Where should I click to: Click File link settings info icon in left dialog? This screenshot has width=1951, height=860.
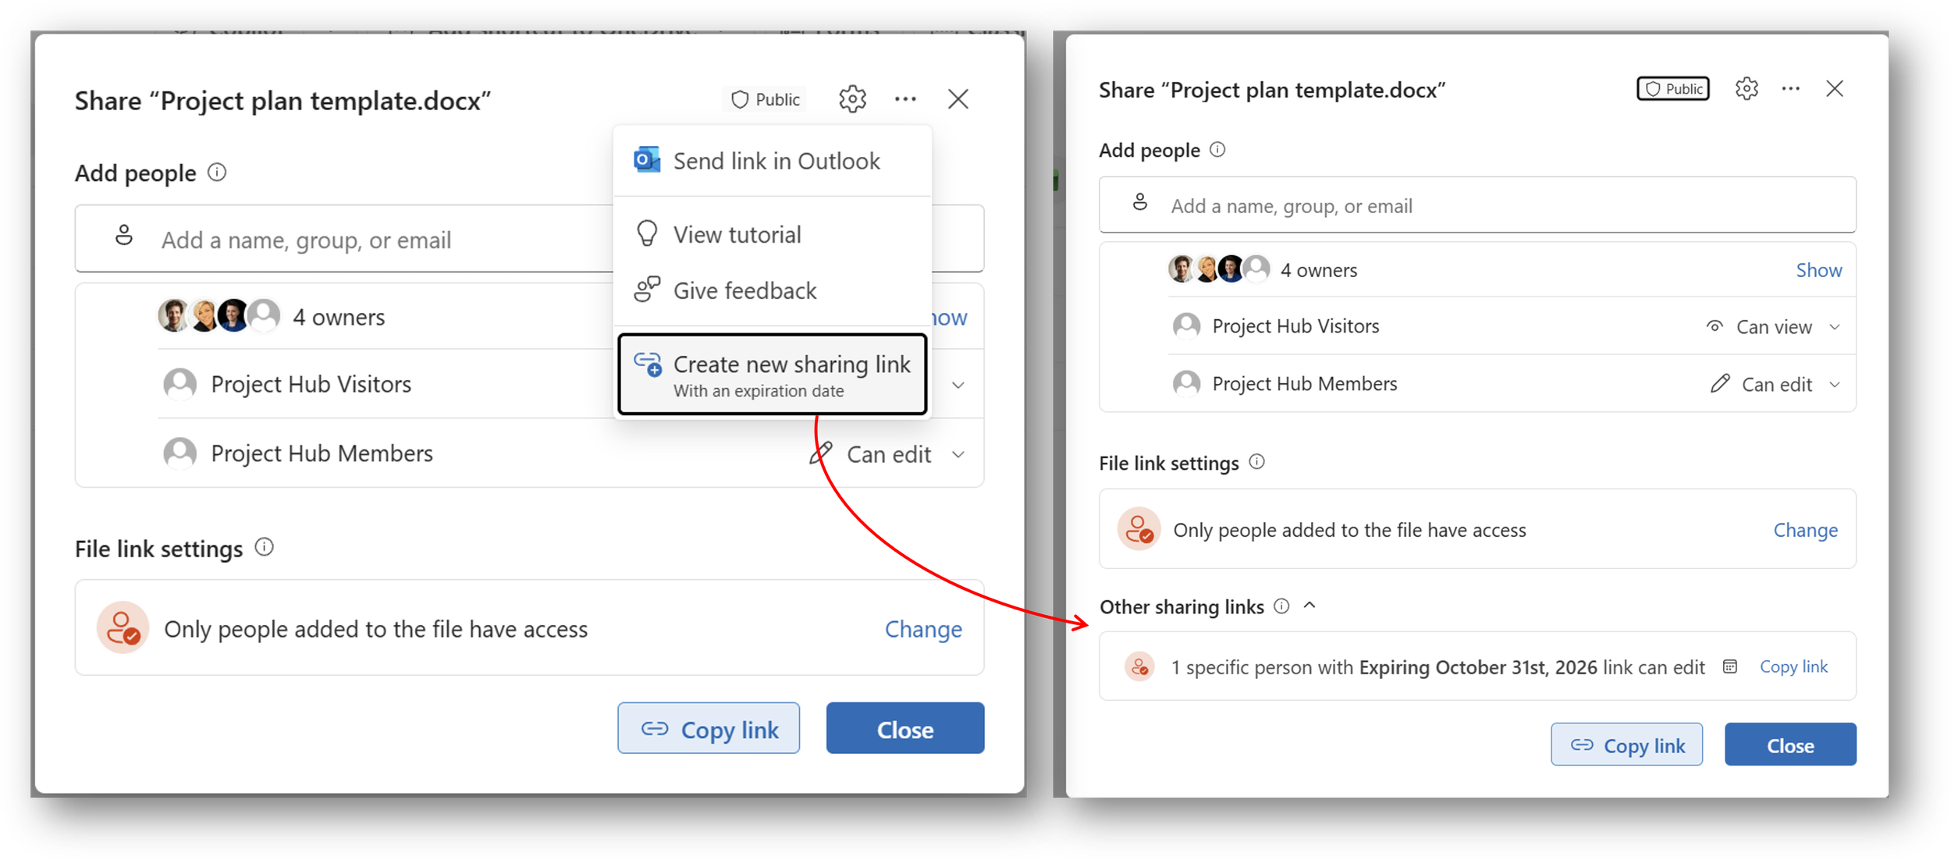pyautogui.click(x=265, y=547)
